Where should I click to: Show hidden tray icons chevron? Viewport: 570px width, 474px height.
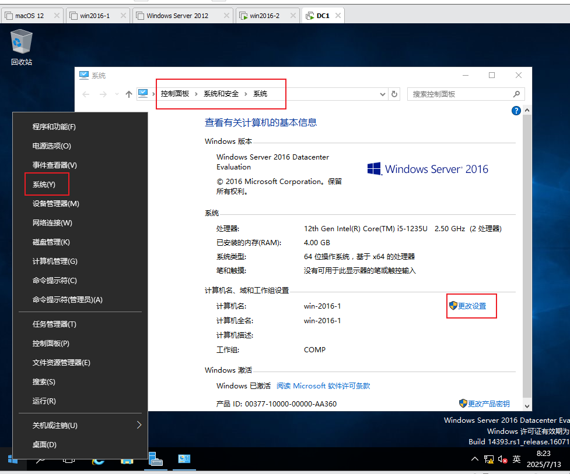475,459
